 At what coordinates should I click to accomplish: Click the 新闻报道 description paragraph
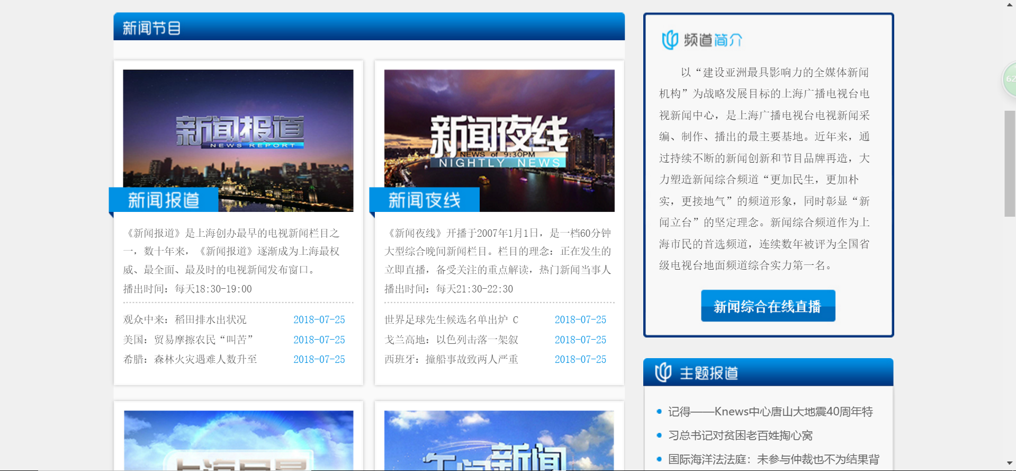[x=231, y=251]
